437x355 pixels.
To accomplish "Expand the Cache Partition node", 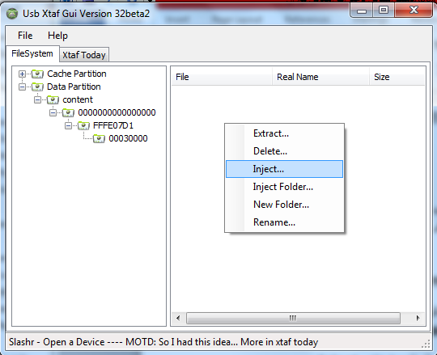I will (x=22, y=74).
